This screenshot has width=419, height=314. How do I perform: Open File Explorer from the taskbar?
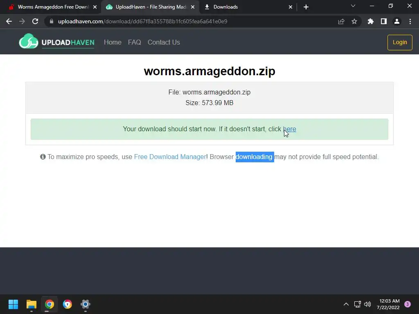[x=31, y=304]
